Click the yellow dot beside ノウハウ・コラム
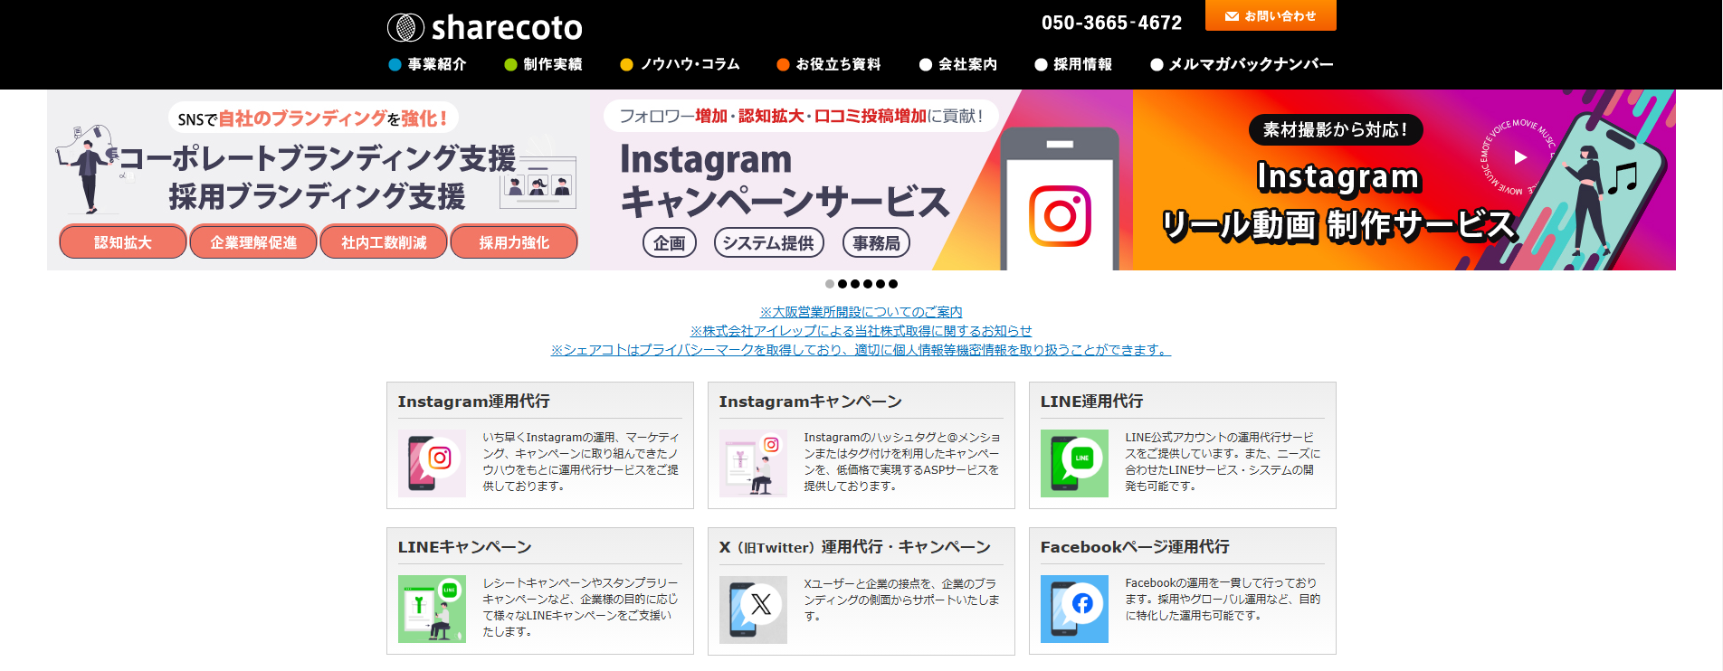Viewport: 1723px width, 671px height. tap(626, 64)
